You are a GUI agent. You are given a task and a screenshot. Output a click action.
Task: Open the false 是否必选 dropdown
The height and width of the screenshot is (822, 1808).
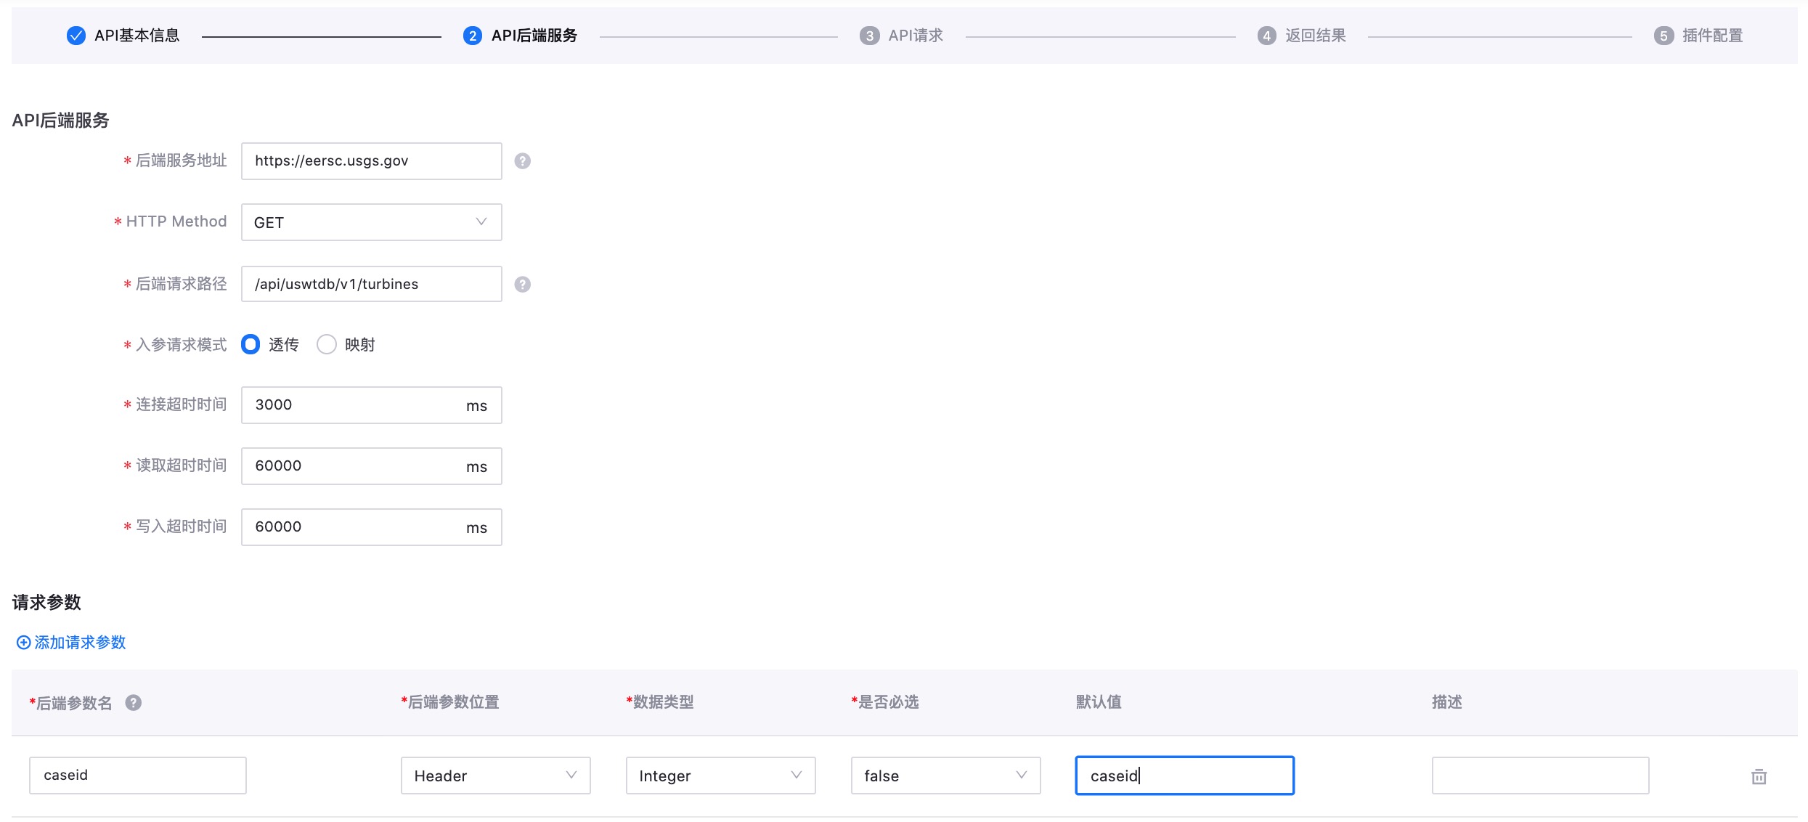point(945,776)
